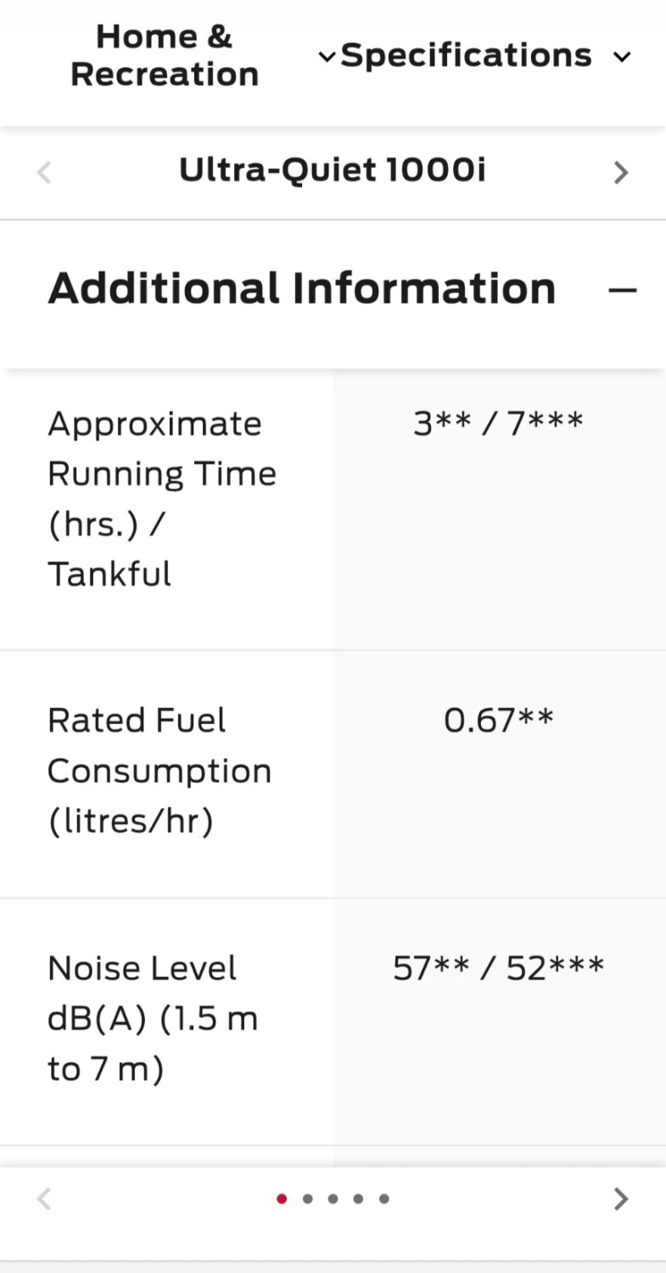Click the Noise Level dB(A) label
666x1273 pixels.
coord(153,1018)
